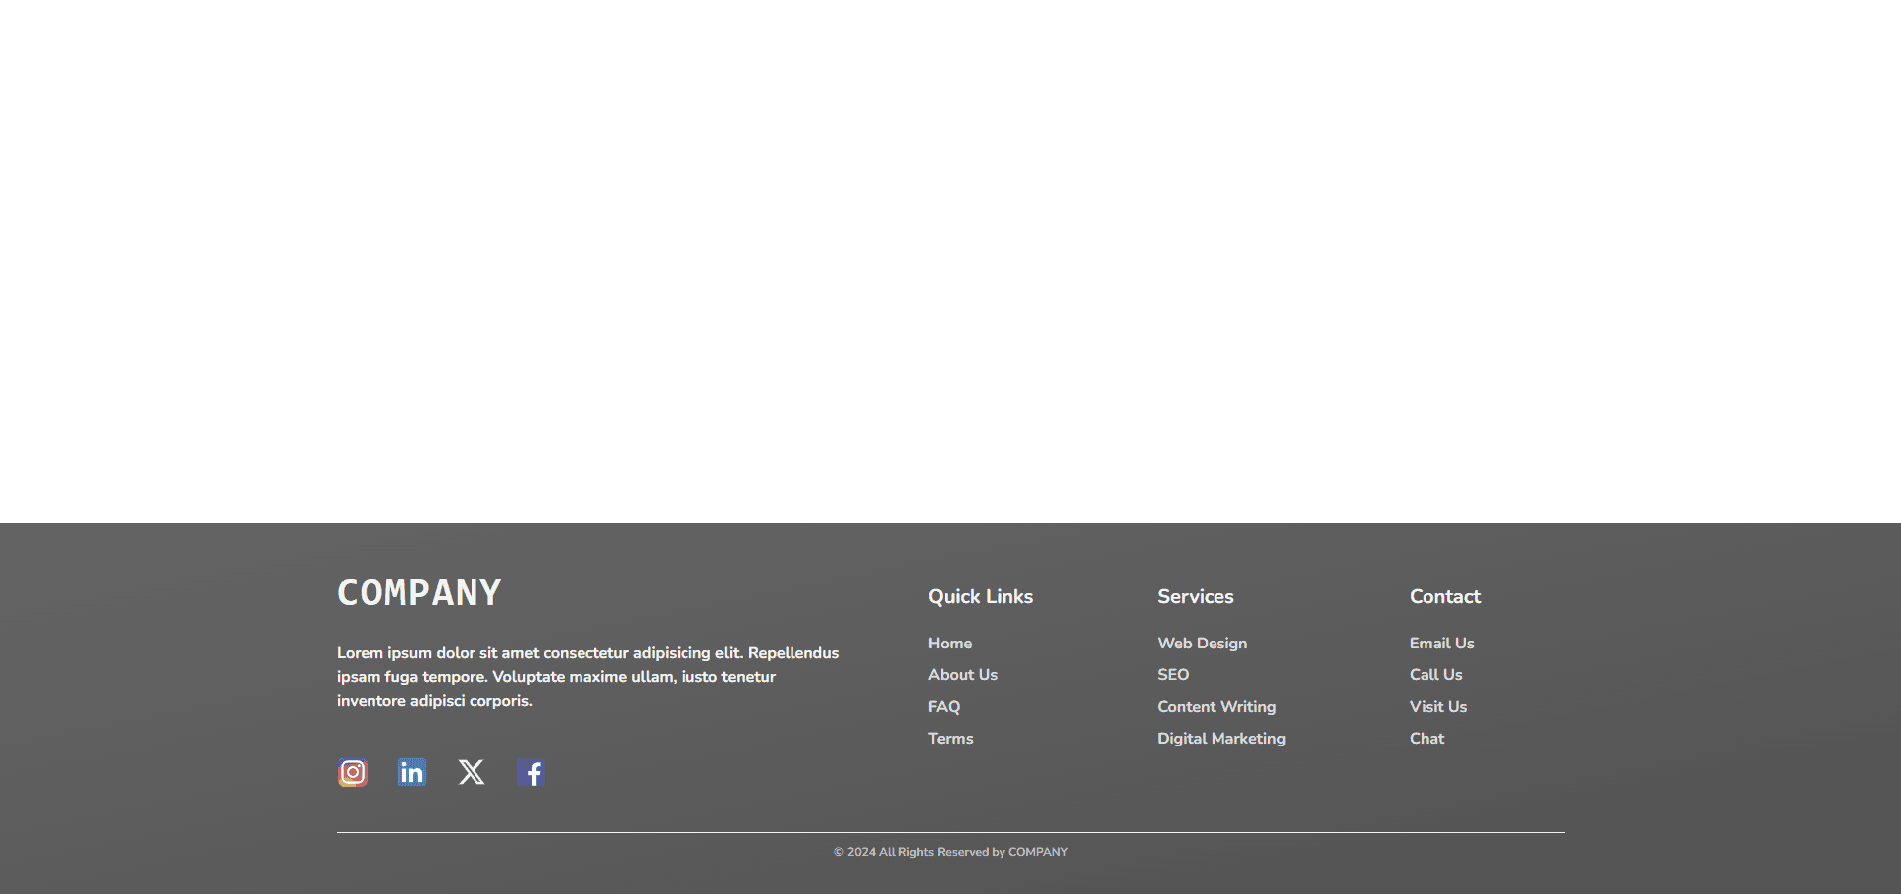Click the Email Us contact link
This screenshot has width=1901, height=894.
coord(1442,644)
